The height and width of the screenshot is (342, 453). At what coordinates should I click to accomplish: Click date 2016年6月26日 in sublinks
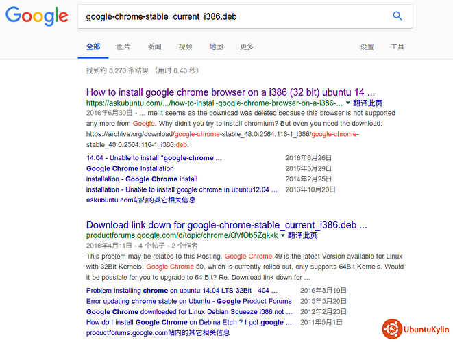tap(308, 158)
